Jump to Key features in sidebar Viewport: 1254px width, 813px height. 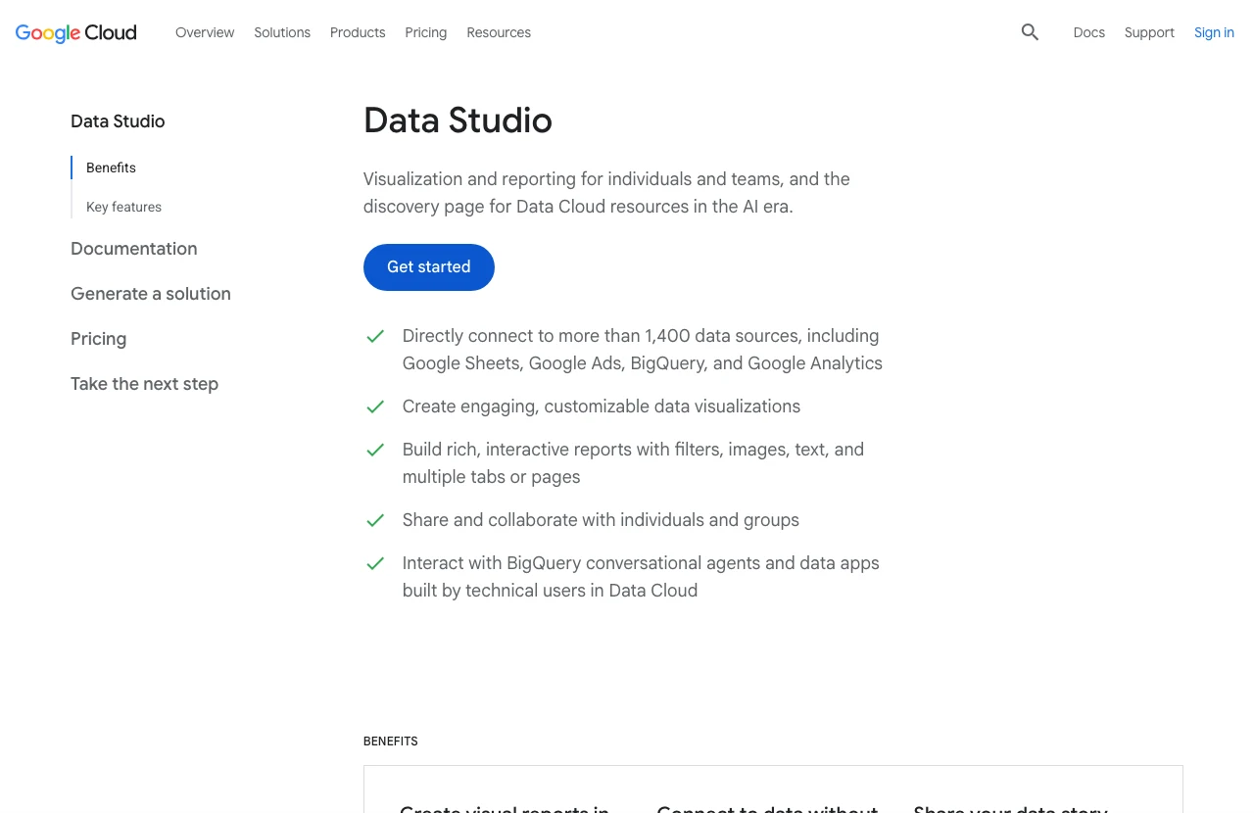(x=123, y=207)
